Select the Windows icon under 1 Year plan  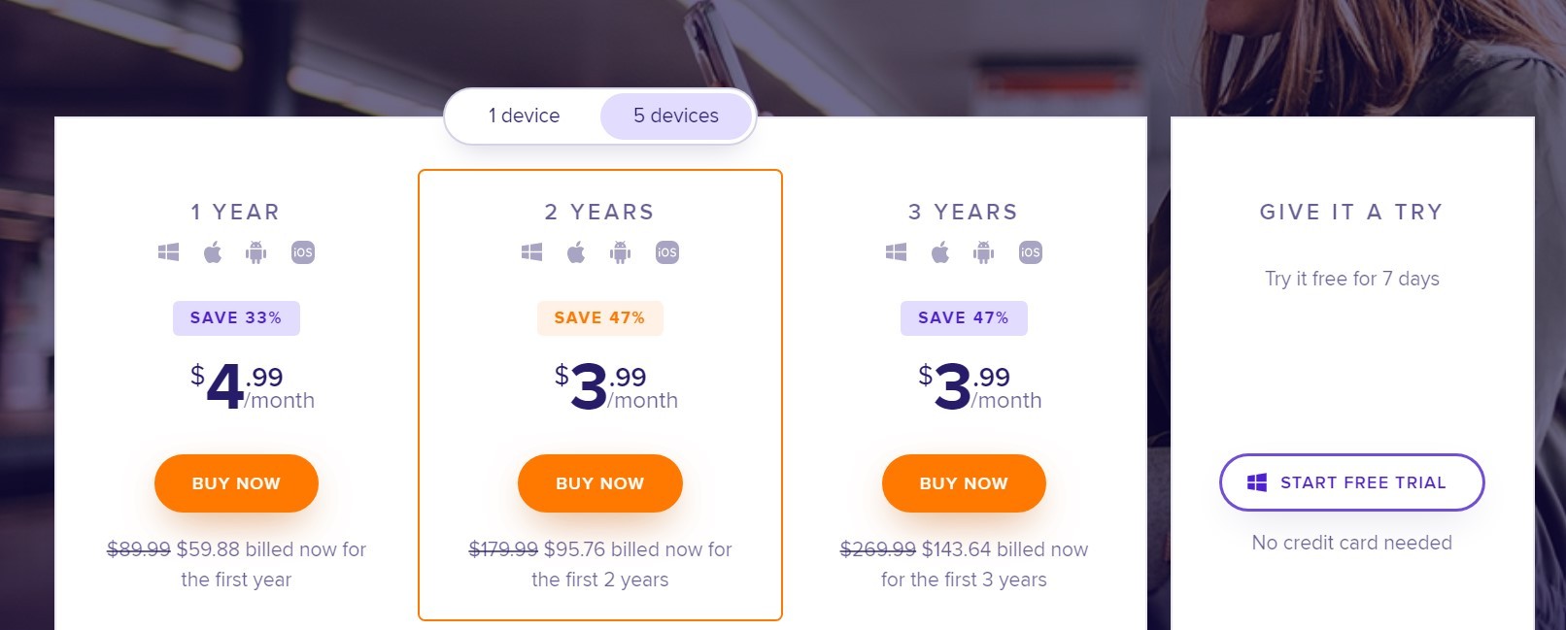[x=170, y=251]
